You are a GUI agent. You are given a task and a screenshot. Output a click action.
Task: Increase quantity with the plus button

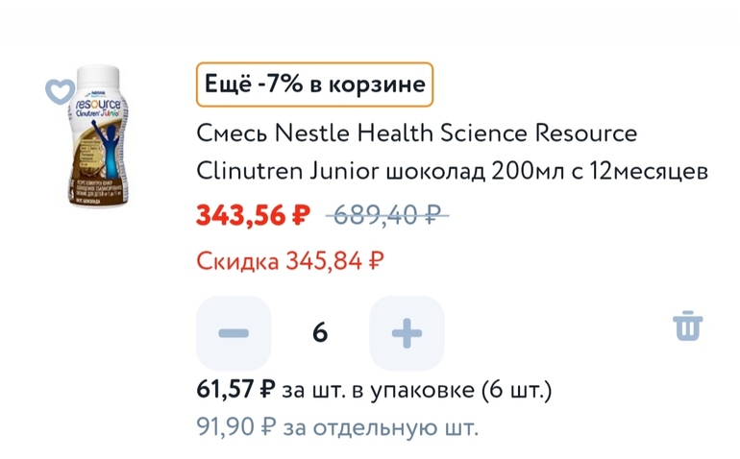point(407,333)
